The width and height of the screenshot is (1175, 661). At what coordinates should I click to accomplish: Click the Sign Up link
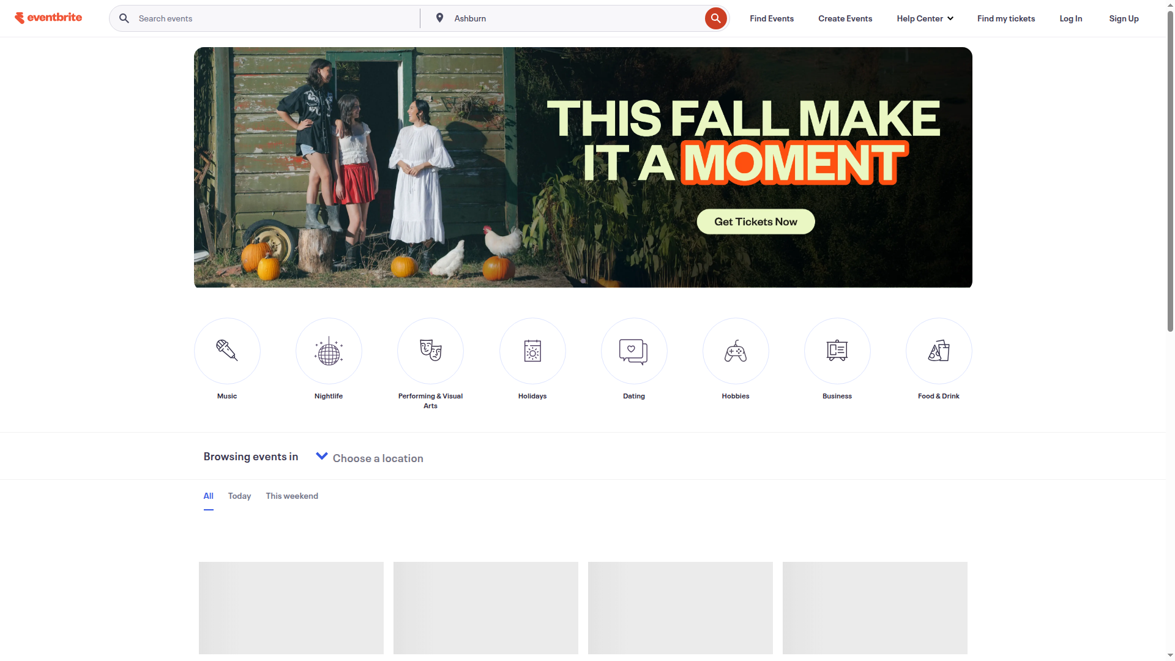(1123, 18)
